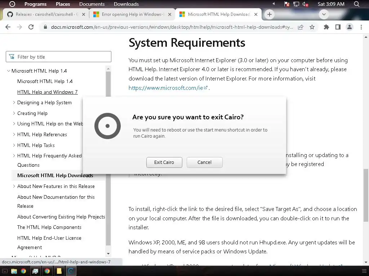Expand HTML Help Tasks
This screenshot has height=276, width=369.
click(x=14, y=145)
